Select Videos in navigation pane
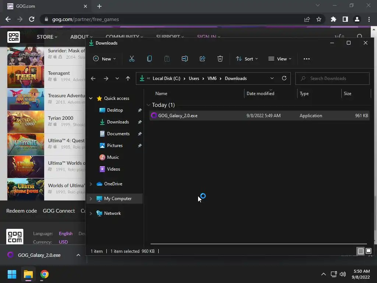 (x=113, y=169)
